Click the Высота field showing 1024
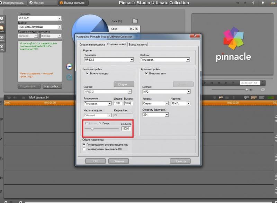 [x=128, y=103]
